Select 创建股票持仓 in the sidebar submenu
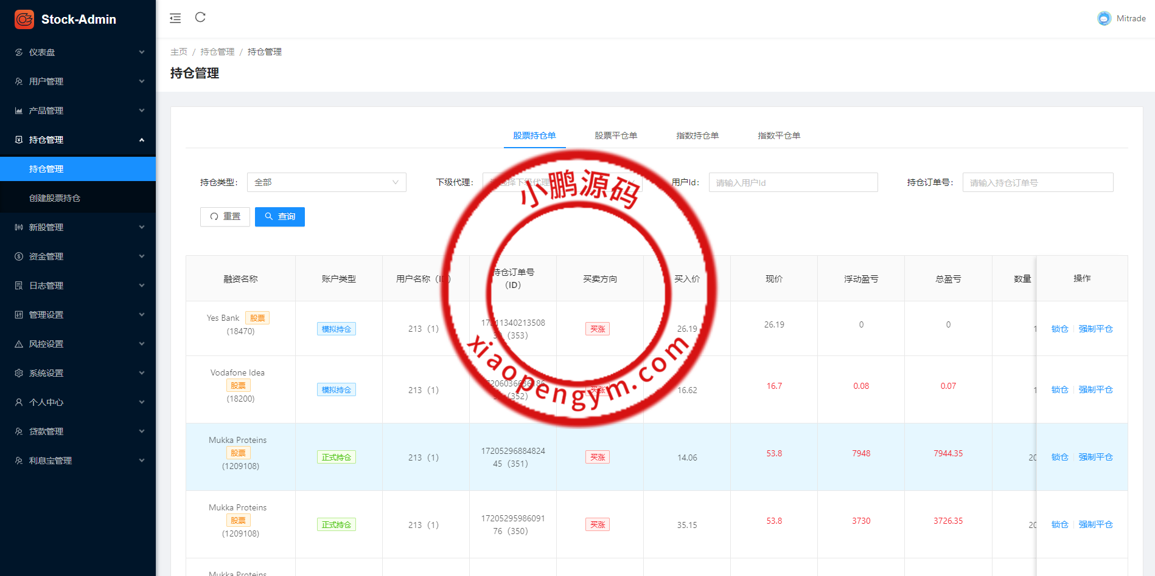This screenshot has height=576, width=1155. (x=55, y=198)
